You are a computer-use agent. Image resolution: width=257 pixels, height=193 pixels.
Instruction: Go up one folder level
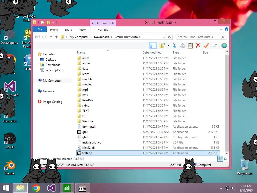[56, 37]
